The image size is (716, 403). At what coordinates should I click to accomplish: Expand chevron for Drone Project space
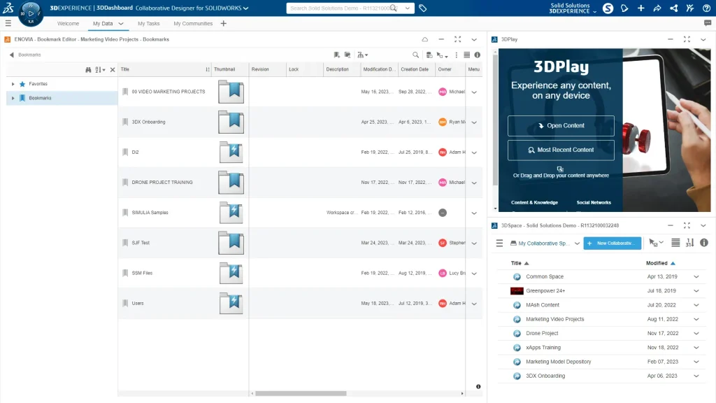pos(696,334)
